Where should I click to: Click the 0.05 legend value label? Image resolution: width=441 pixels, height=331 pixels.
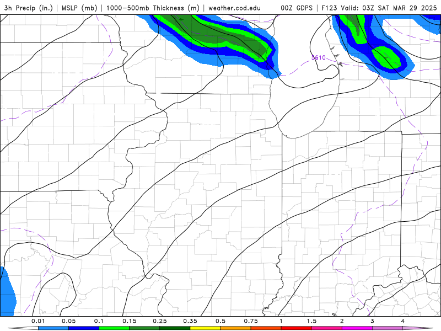point(68,321)
